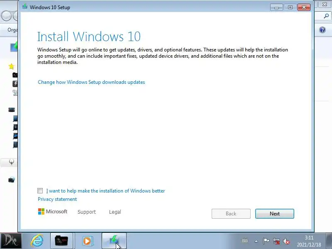Select Favorites star in Explorer sidebar
This screenshot has height=249, width=332.
pos(12,66)
